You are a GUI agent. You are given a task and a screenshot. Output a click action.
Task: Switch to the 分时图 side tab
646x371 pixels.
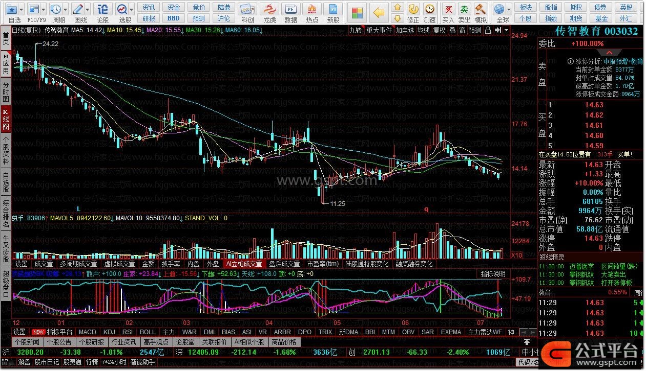(6, 91)
